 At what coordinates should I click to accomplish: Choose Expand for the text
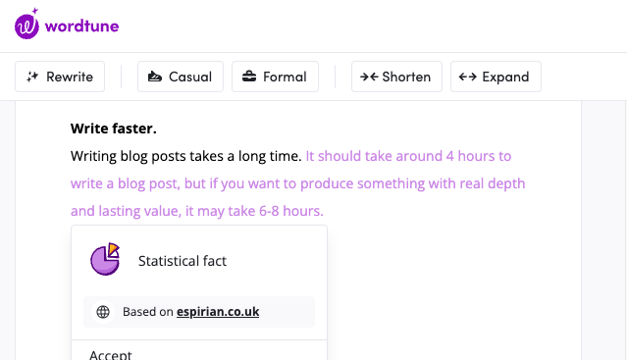[x=496, y=77]
